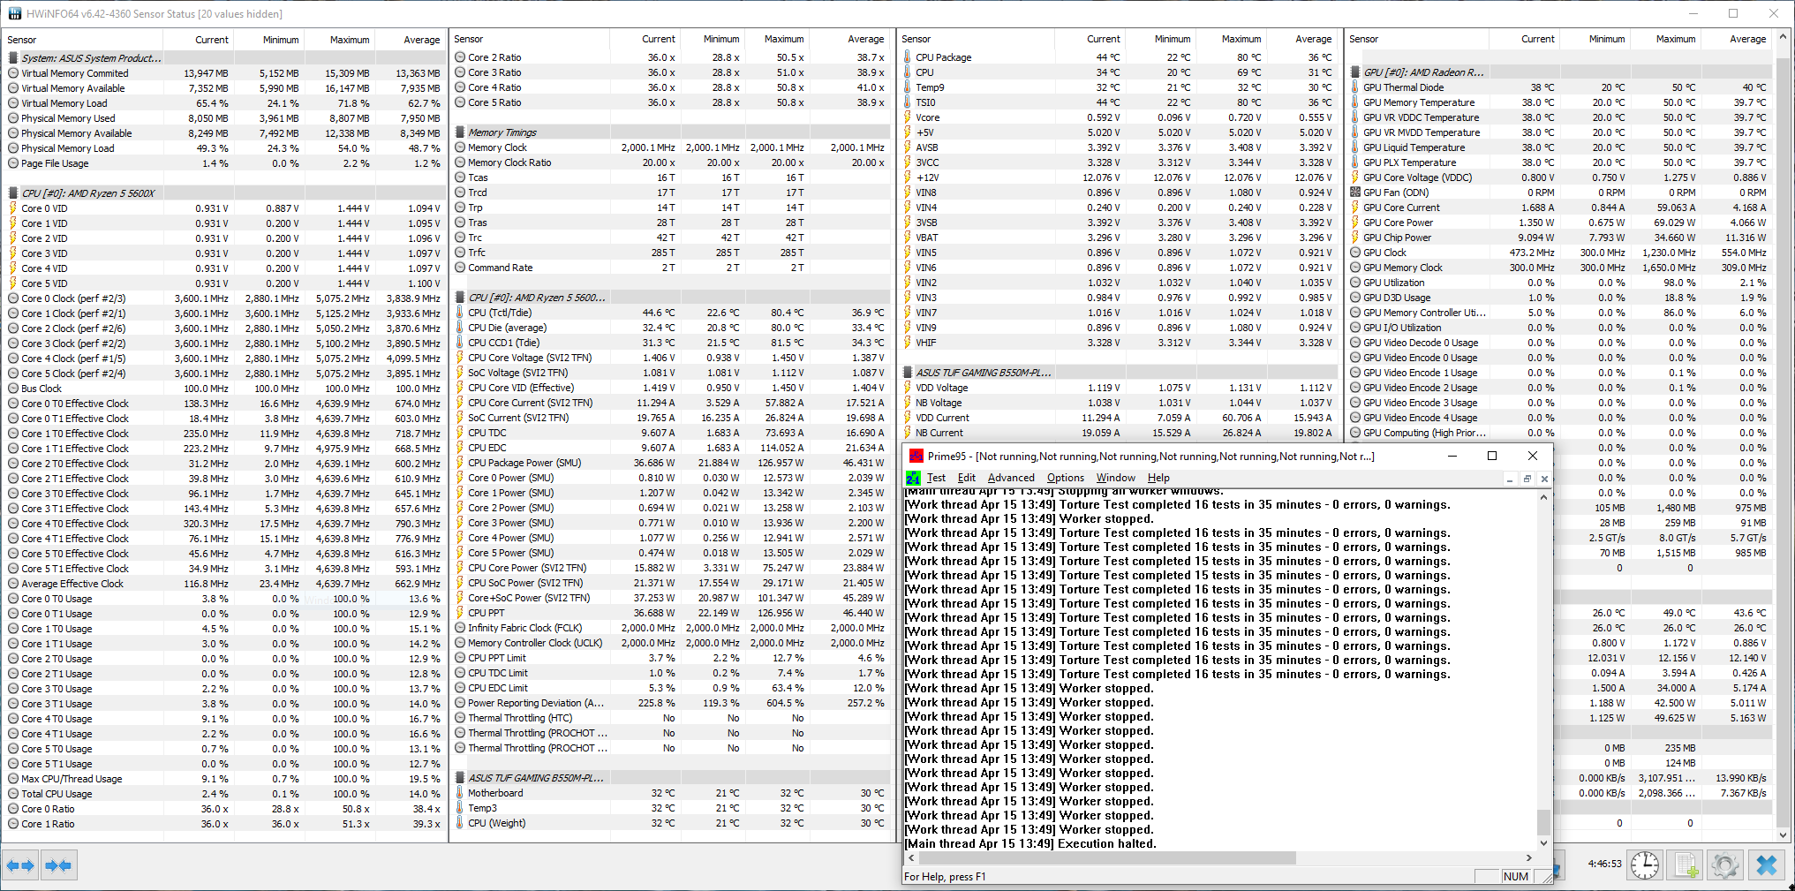This screenshot has width=1795, height=891.
Task: Click the fan icon beside GPU Fan (ODN)
Action: [x=1355, y=193]
